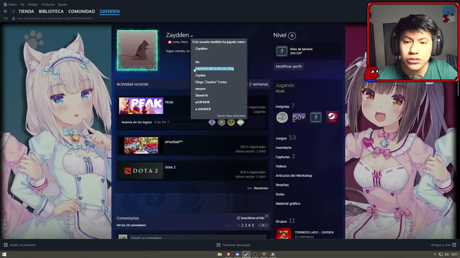
Task: Toggle the Suscribirse al hilo checkbox
Action: tap(238, 218)
